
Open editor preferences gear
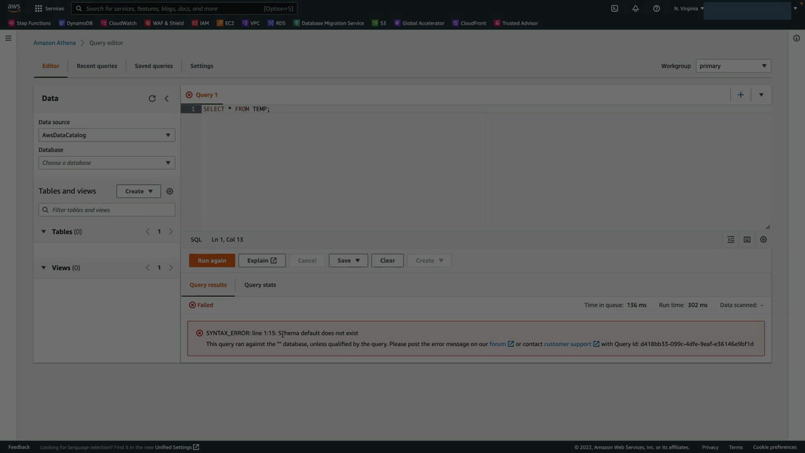[763, 240]
